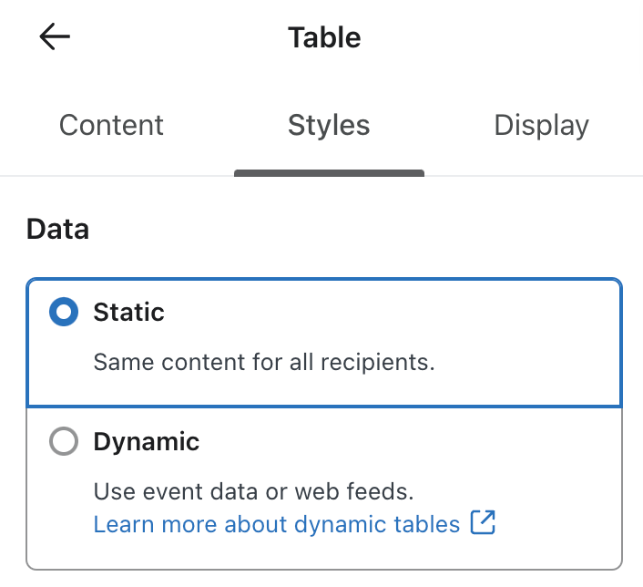Open the Styles tab
This screenshot has width=643, height=587.
[329, 125]
